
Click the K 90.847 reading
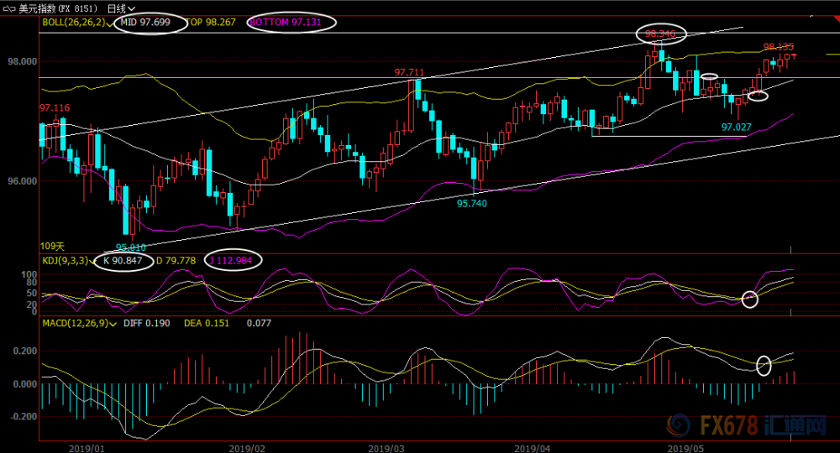tap(122, 261)
